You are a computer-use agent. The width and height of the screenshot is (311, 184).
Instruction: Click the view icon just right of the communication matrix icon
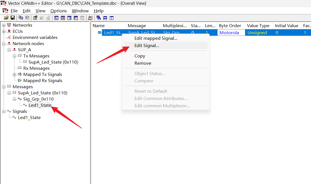pyautogui.click(x=82, y=18)
